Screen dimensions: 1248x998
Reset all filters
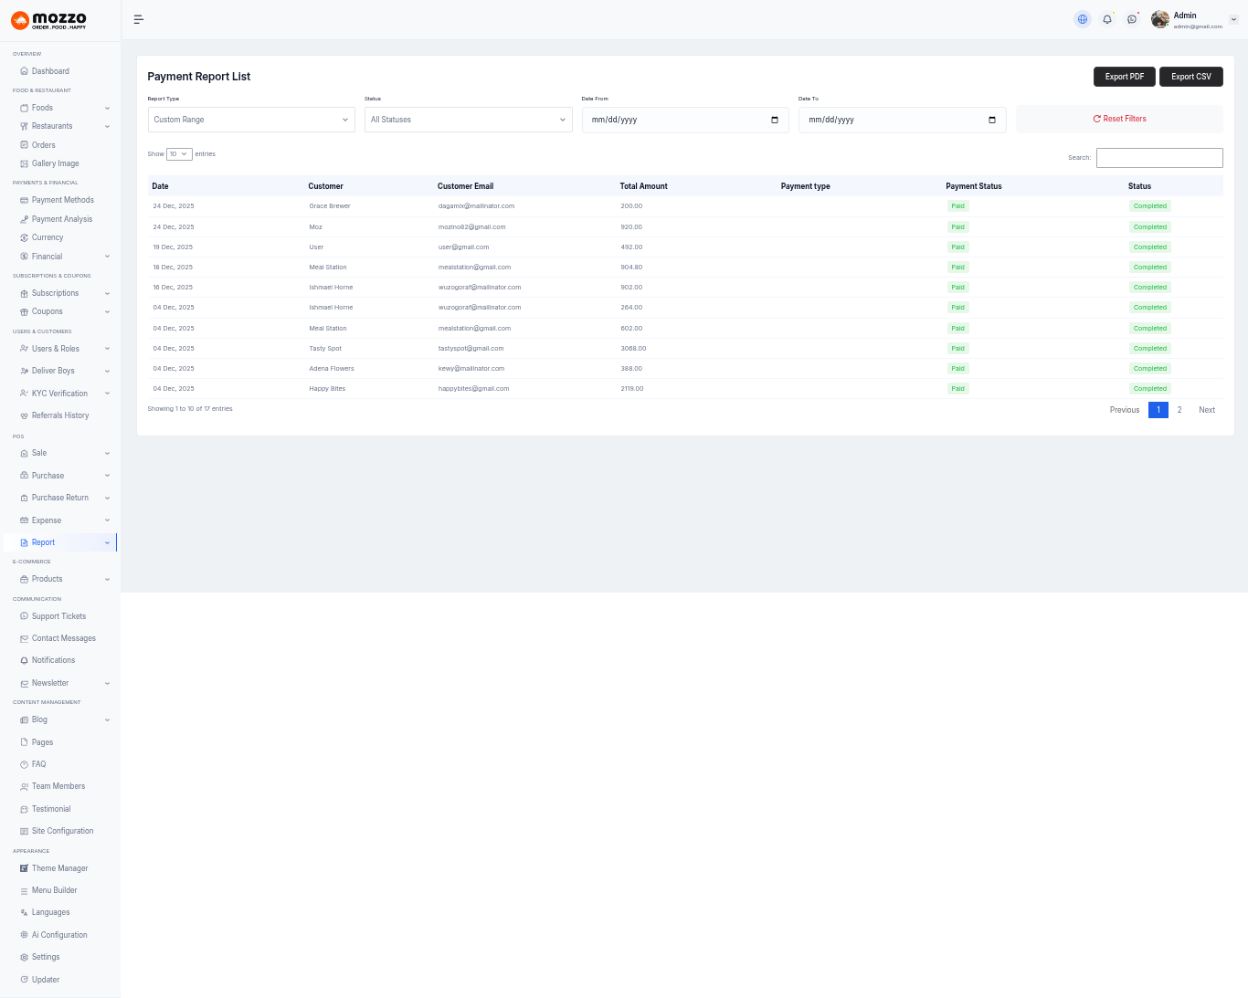1119,119
